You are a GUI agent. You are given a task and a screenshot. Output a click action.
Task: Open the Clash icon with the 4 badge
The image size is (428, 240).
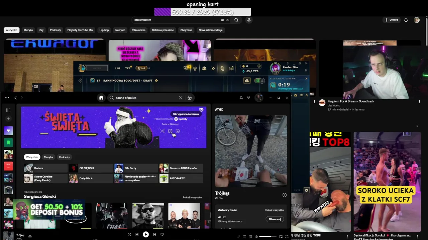click(187, 68)
